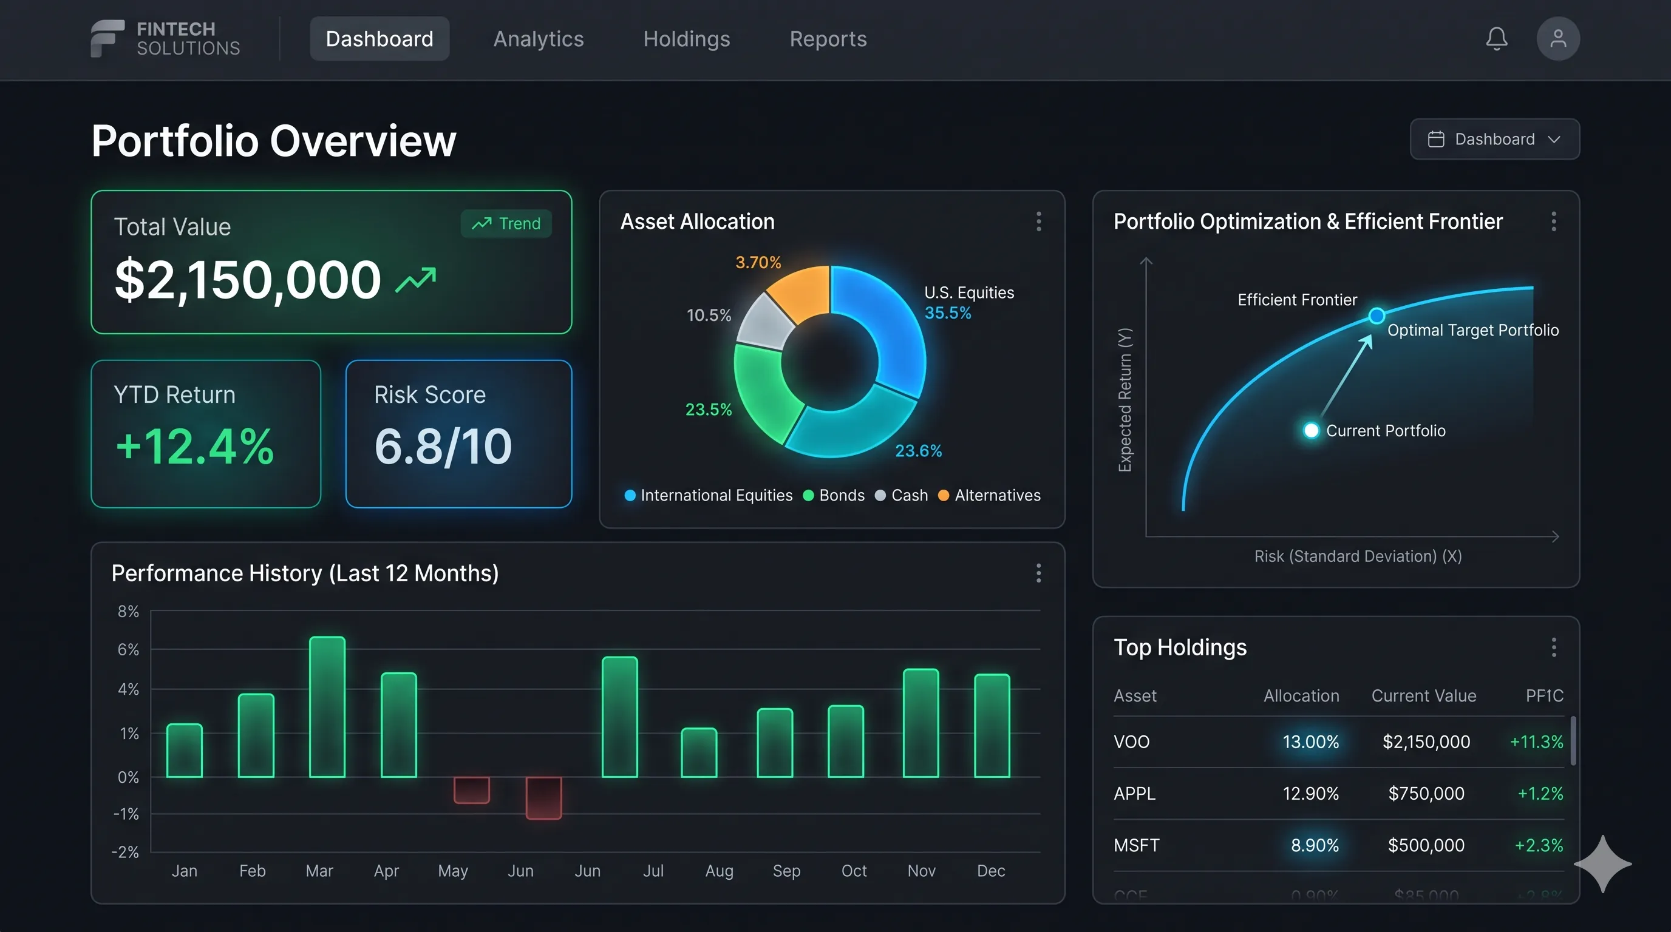Image resolution: width=1671 pixels, height=932 pixels.
Task: Click the calendar icon in Dashboard selector
Action: click(x=1436, y=140)
